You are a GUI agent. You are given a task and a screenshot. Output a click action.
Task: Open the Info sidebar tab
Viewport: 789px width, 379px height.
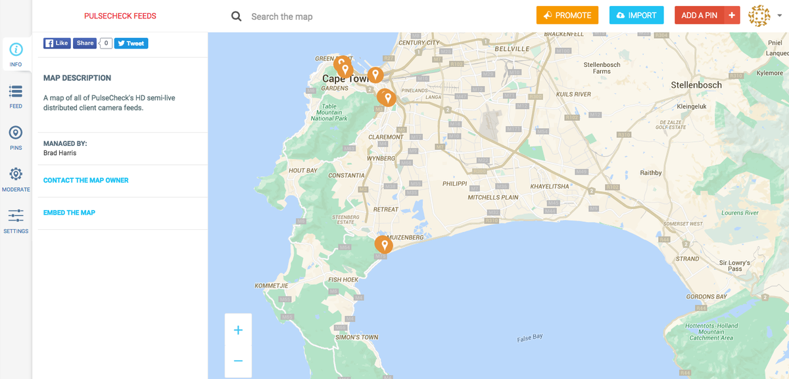16,55
